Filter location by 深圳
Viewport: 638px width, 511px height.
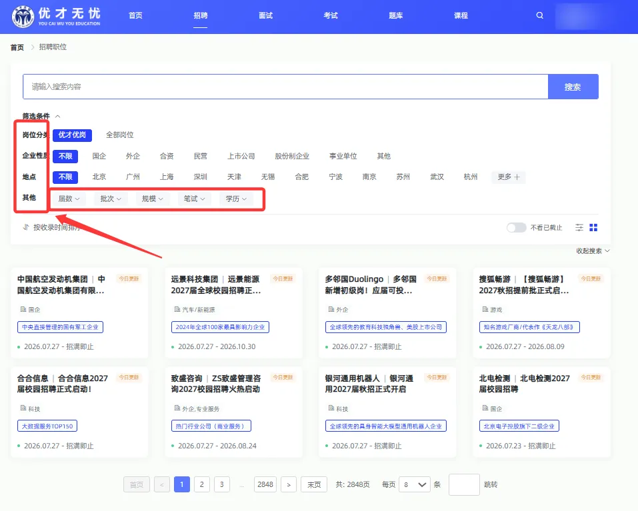(x=200, y=177)
